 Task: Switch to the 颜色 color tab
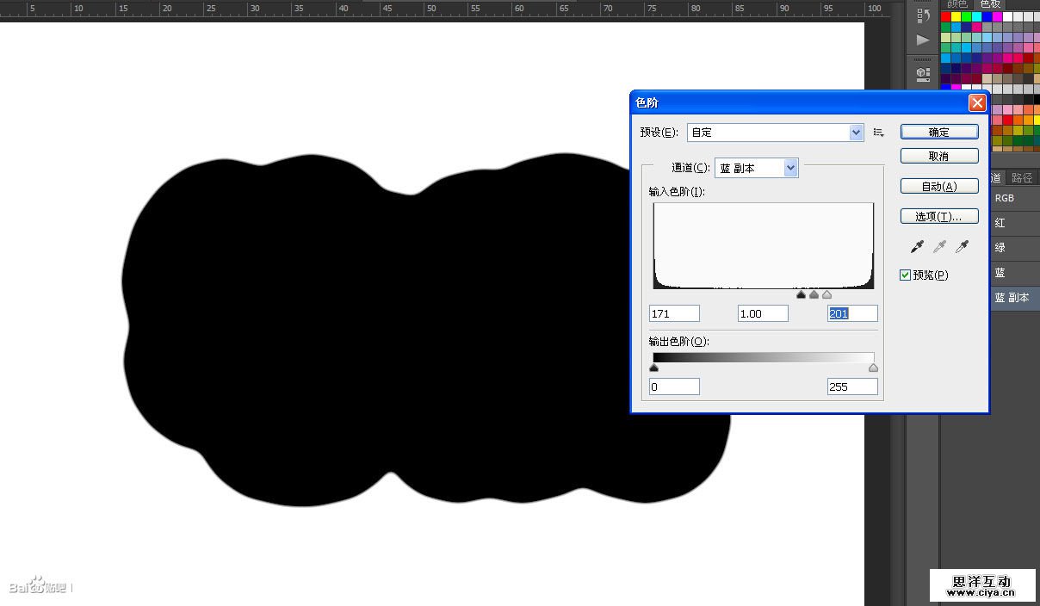click(x=956, y=4)
